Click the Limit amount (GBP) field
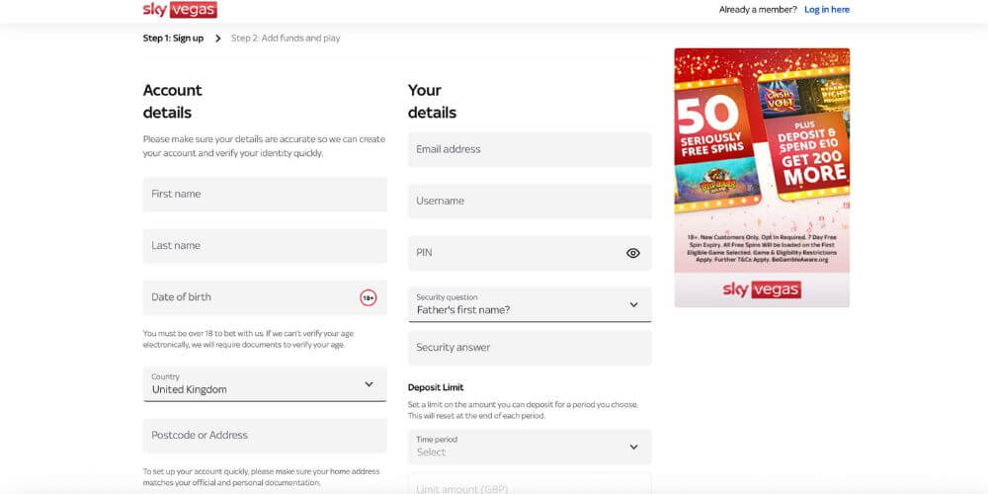This screenshot has height=494, width=988. coord(530,486)
